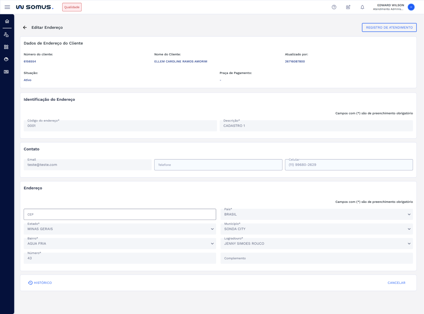
Task: Expand the Estado dropdown
Action: [212, 229]
